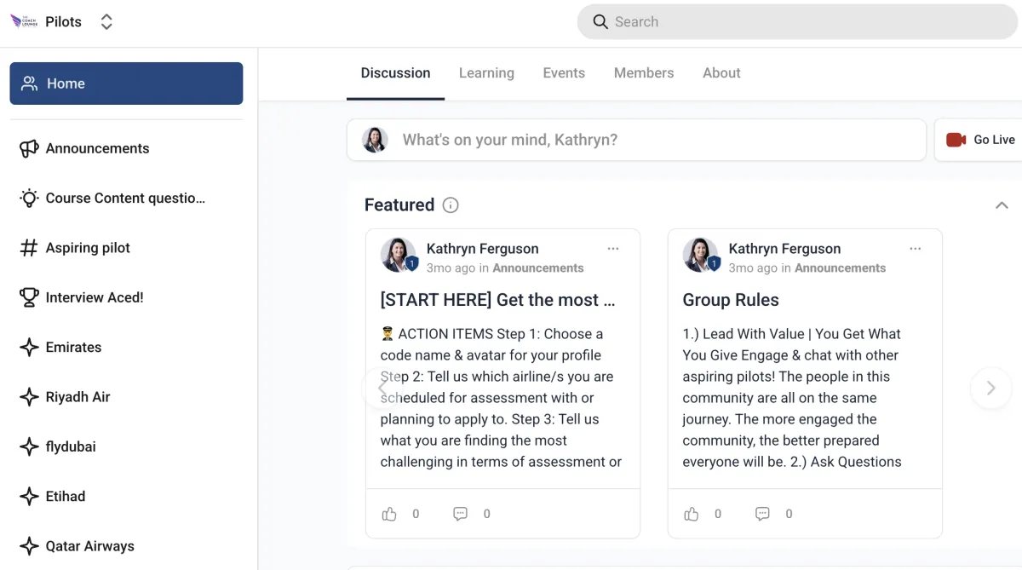1022x570 pixels.
Task: Comment on the START HERE post
Action: pyautogui.click(x=461, y=514)
